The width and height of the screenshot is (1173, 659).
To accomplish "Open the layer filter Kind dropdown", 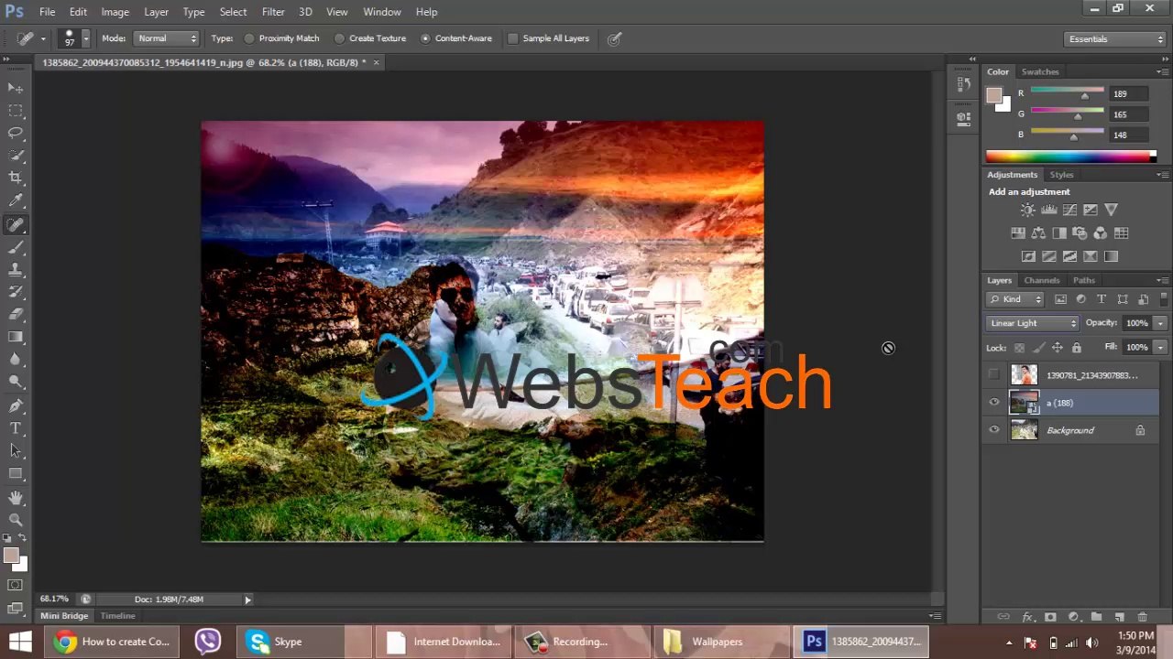I will (1015, 299).
